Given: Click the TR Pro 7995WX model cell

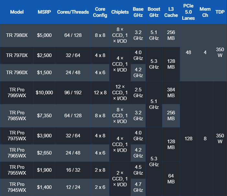Looking at the screenshot, I should [17, 93].
